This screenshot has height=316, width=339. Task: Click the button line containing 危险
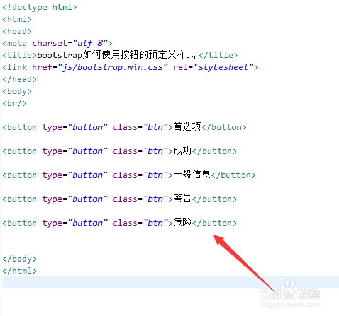pos(119,223)
